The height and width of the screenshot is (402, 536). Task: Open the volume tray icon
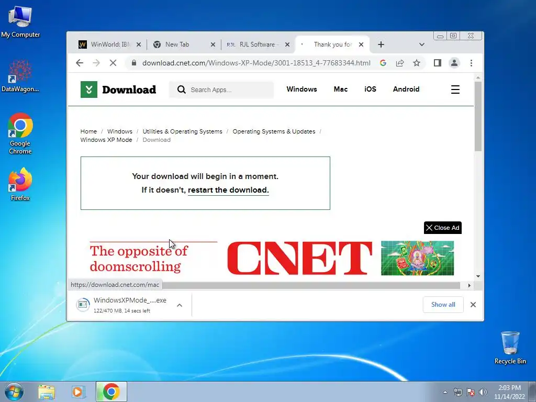483,392
